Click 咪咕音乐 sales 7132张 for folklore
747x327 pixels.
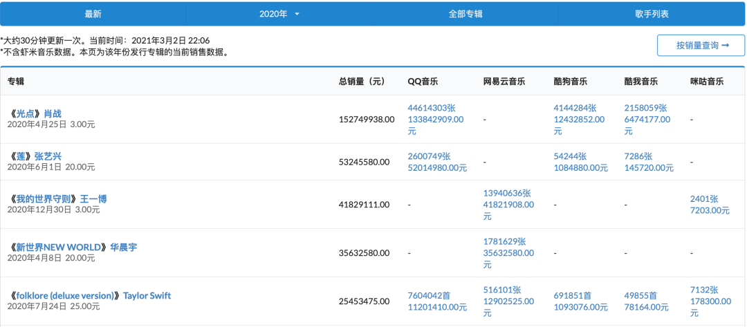(x=704, y=290)
